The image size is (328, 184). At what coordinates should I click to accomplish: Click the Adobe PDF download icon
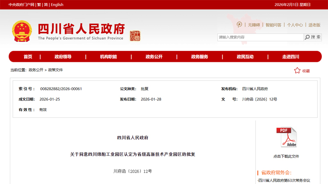tap(286, 138)
